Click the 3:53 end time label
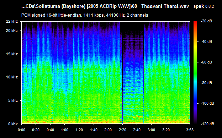The height and width of the screenshot is (138, 222). 190,130
